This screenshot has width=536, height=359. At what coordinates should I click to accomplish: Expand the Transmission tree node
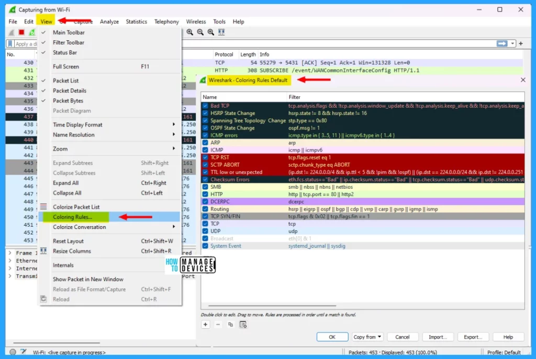point(10,276)
